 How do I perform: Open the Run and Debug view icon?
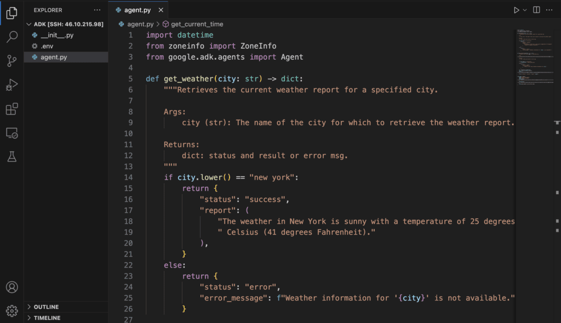click(x=12, y=85)
